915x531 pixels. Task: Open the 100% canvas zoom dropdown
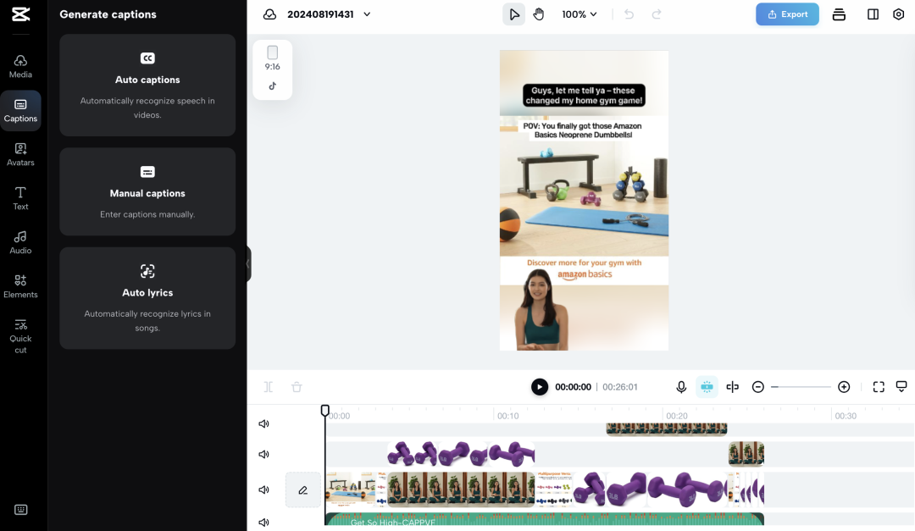tap(579, 14)
